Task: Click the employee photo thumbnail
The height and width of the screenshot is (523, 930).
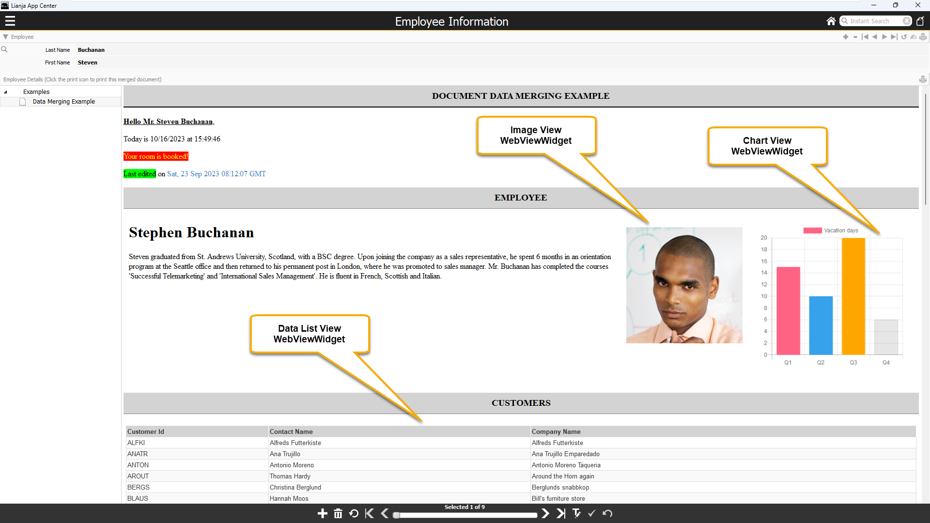Action: point(684,285)
